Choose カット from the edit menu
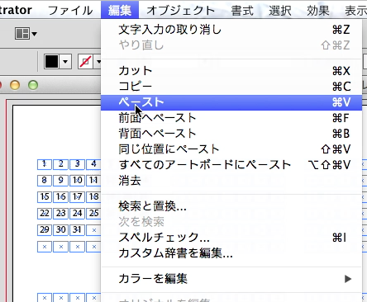This screenshot has width=367, height=302. click(231, 71)
